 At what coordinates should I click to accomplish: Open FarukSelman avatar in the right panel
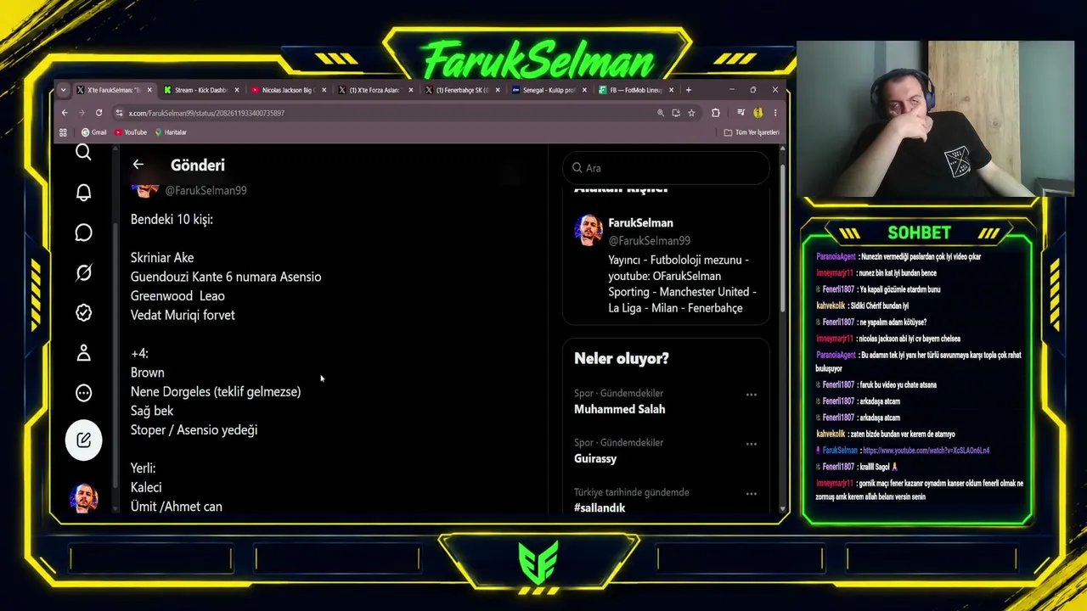(589, 230)
